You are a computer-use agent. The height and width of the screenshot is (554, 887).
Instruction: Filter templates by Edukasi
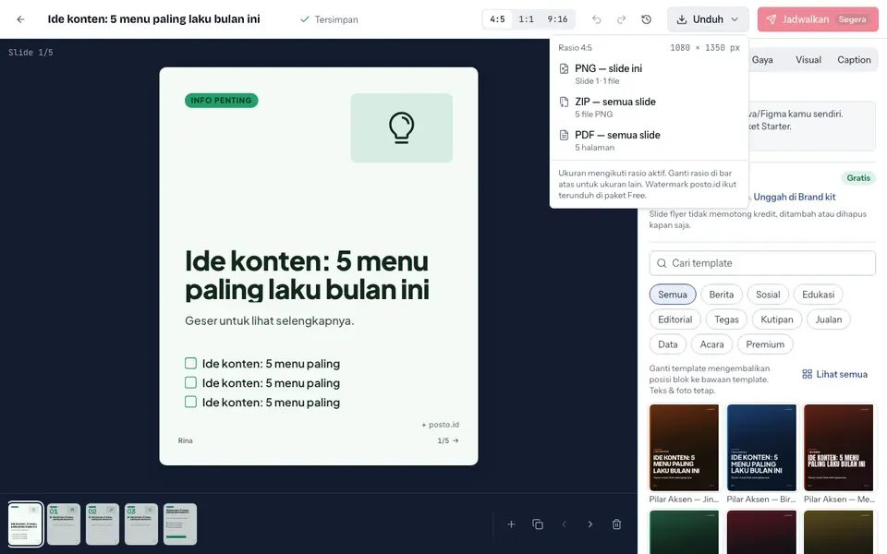click(x=818, y=295)
